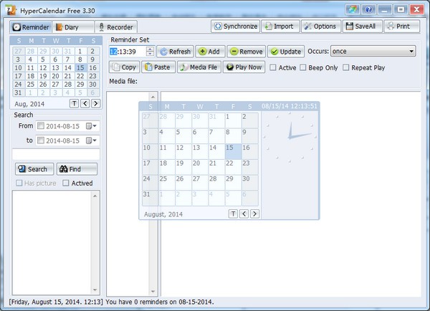Screen dimensions: 430x311
Task: Click the status bar reminder message
Action: [x=160, y=302]
